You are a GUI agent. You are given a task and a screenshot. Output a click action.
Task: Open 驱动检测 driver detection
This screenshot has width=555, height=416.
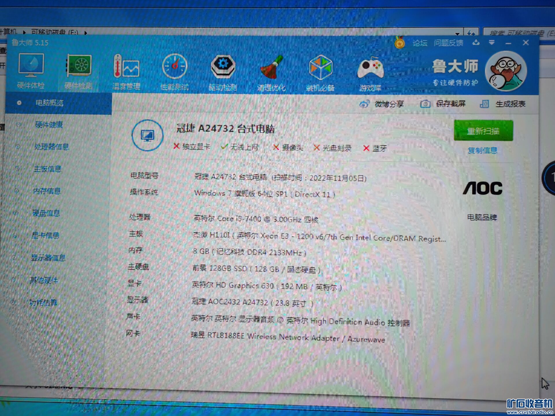click(223, 73)
